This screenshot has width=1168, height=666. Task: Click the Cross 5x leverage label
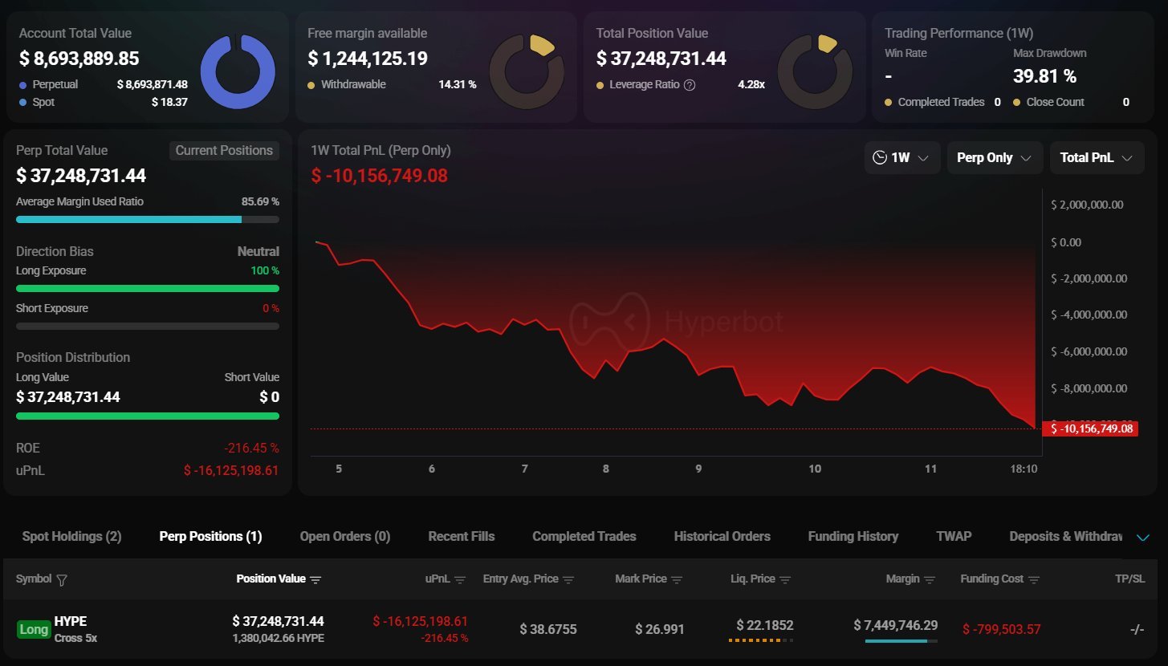coord(75,638)
